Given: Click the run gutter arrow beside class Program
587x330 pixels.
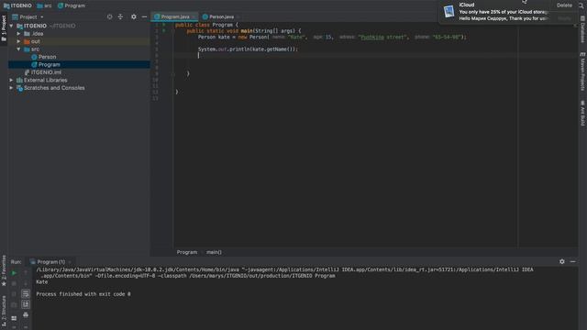Looking at the screenshot, I should pos(164,25).
